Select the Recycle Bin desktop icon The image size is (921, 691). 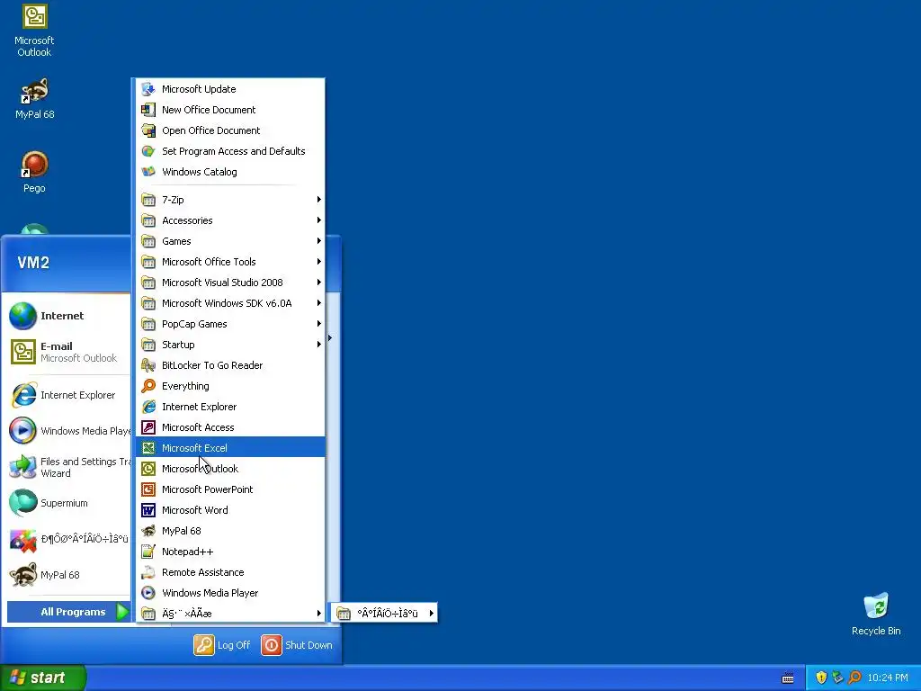(x=876, y=614)
